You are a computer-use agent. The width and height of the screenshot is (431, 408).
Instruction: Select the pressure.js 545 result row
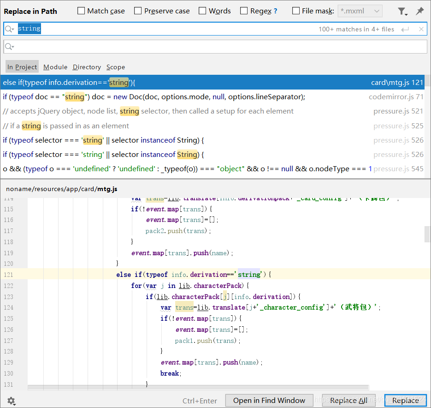point(212,168)
